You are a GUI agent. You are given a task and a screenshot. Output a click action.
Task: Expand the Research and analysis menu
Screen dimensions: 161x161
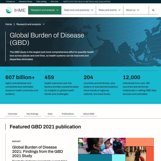pyautogui.click(x=45, y=10)
